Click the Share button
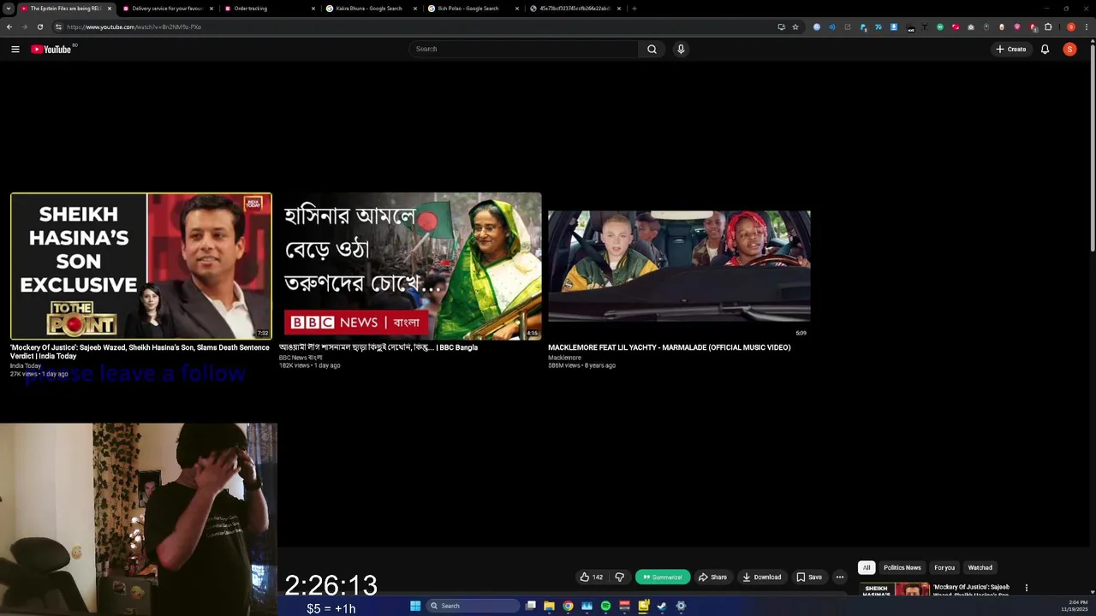The width and height of the screenshot is (1096, 616). [712, 577]
